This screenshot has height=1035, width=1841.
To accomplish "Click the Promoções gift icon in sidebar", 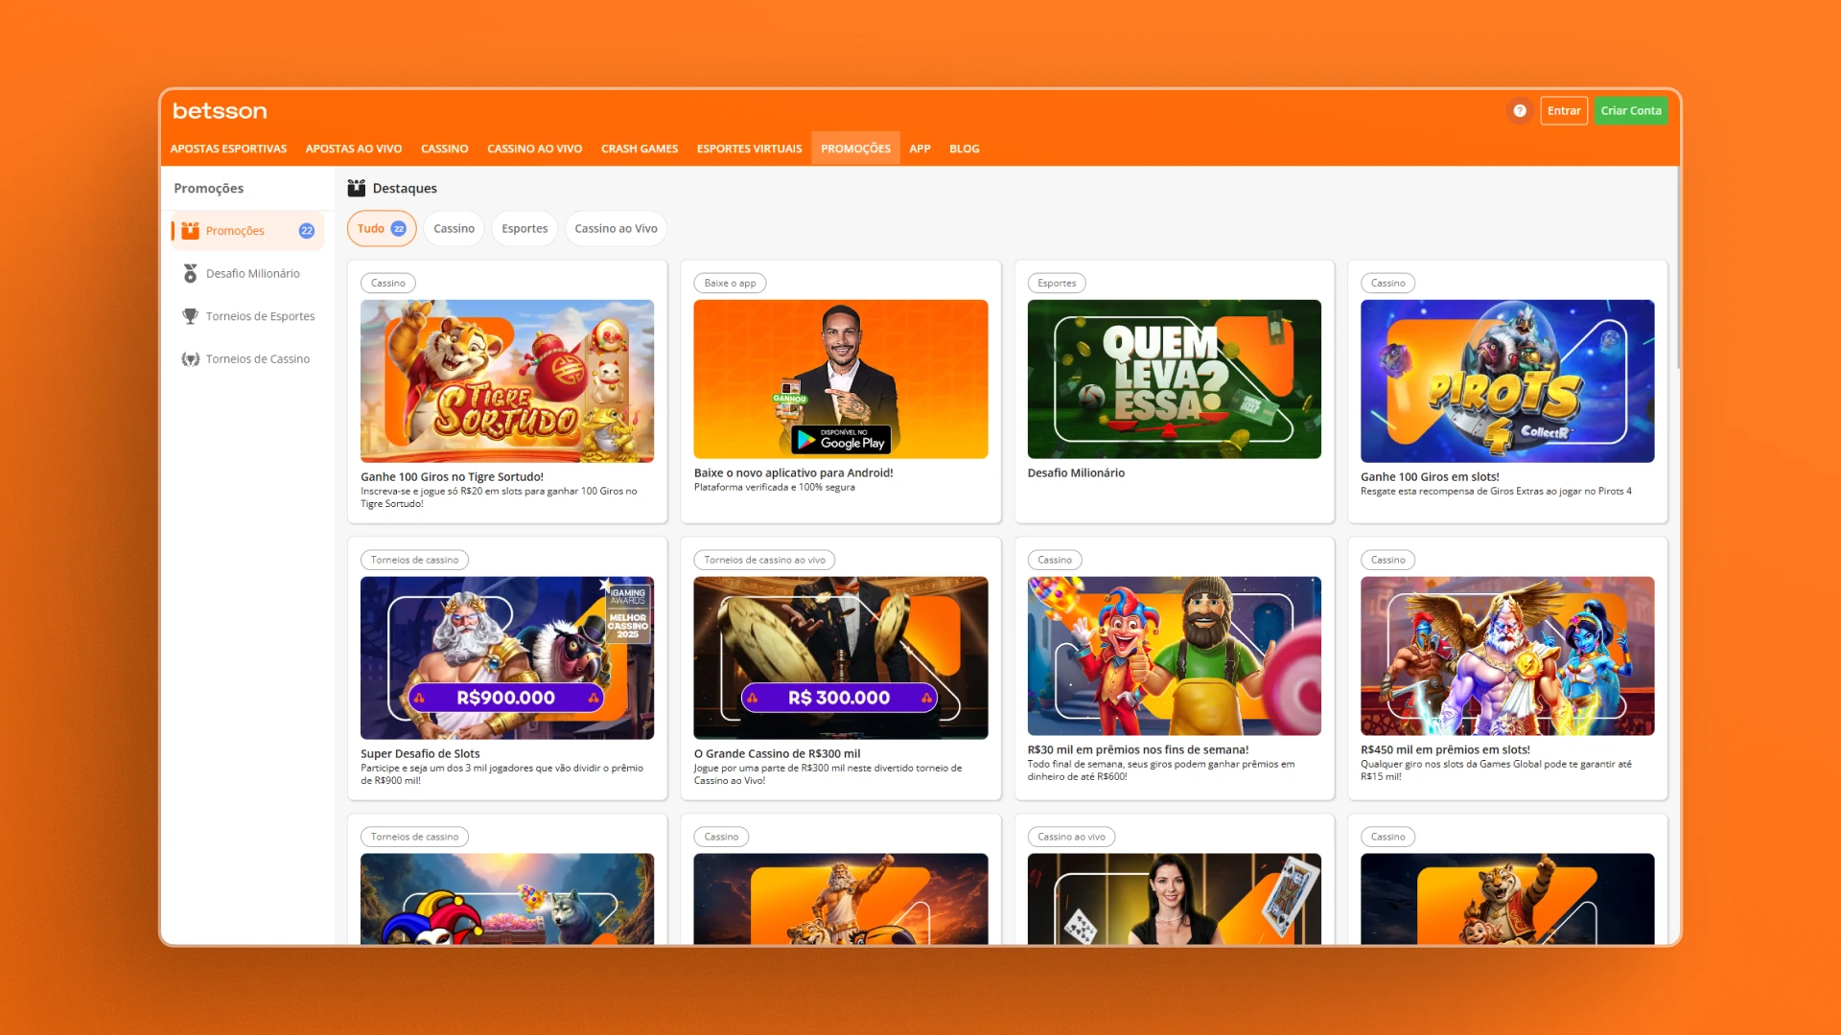I will tap(190, 231).
